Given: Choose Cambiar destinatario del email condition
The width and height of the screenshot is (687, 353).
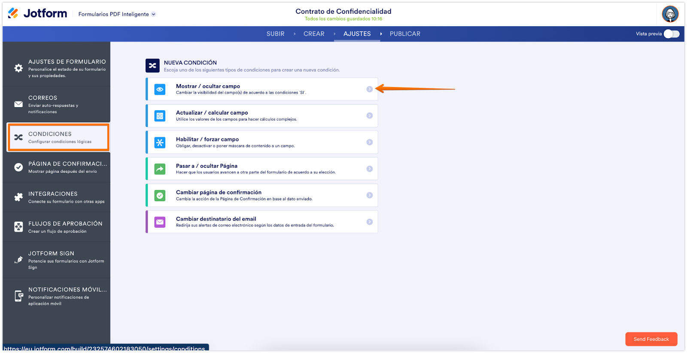Looking at the screenshot, I should 262,222.
